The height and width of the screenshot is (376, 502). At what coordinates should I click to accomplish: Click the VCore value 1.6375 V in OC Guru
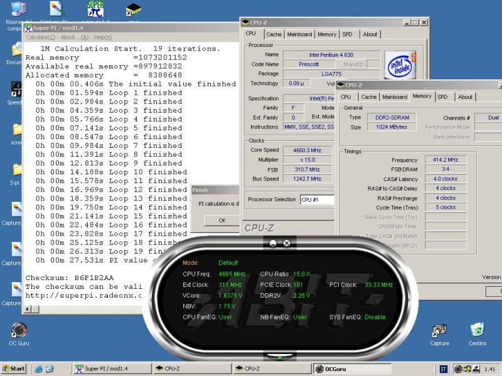coord(230,295)
